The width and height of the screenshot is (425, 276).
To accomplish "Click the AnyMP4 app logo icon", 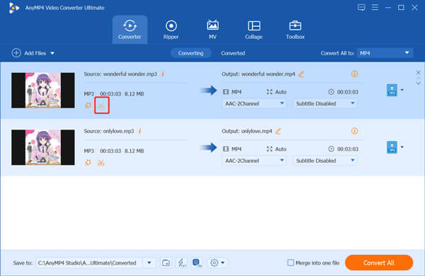I will pos(14,8).
